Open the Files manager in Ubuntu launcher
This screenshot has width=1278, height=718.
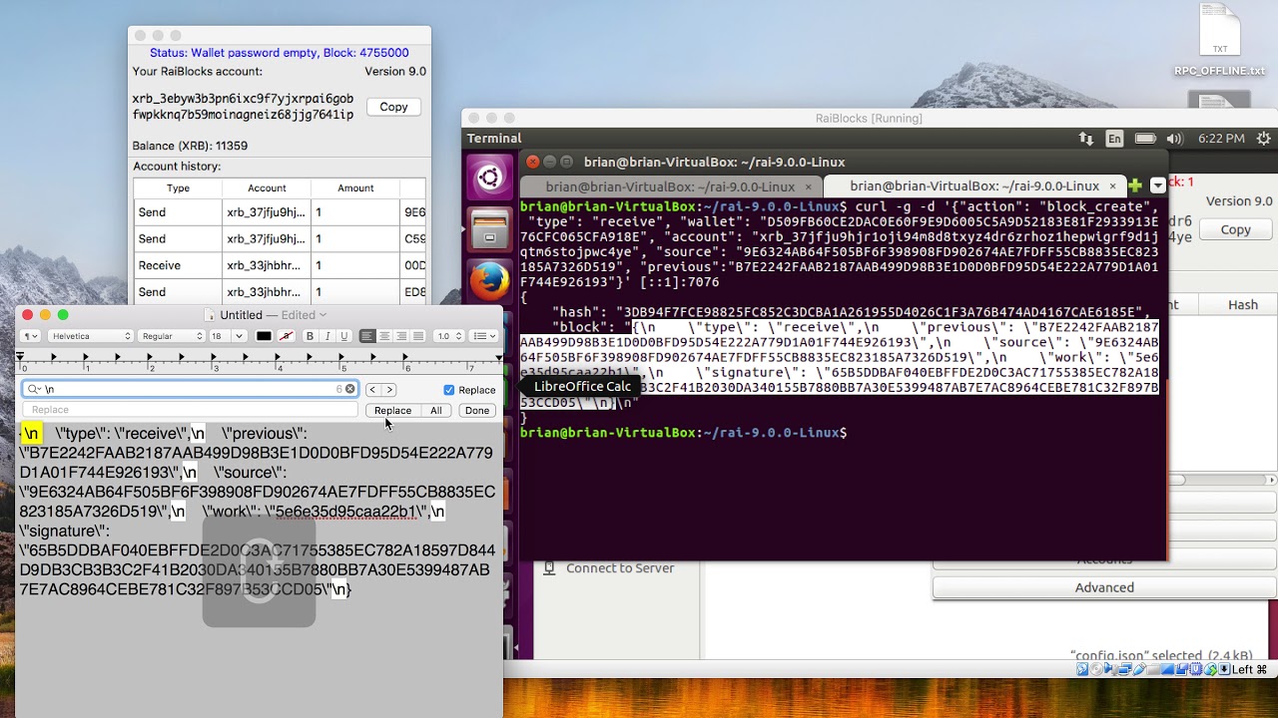tap(489, 229)
